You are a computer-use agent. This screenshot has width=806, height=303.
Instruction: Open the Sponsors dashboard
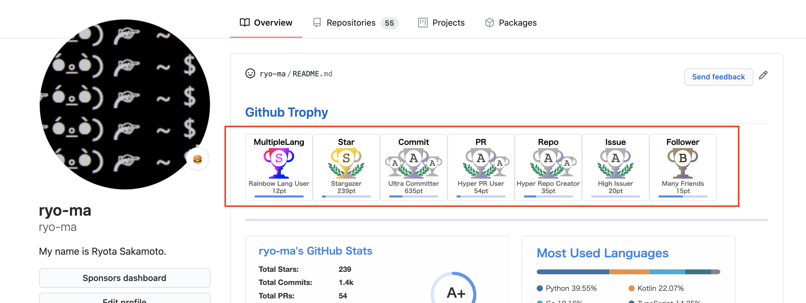click(124, 278)
